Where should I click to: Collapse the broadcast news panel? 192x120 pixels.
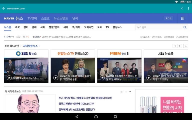[186, 46]
